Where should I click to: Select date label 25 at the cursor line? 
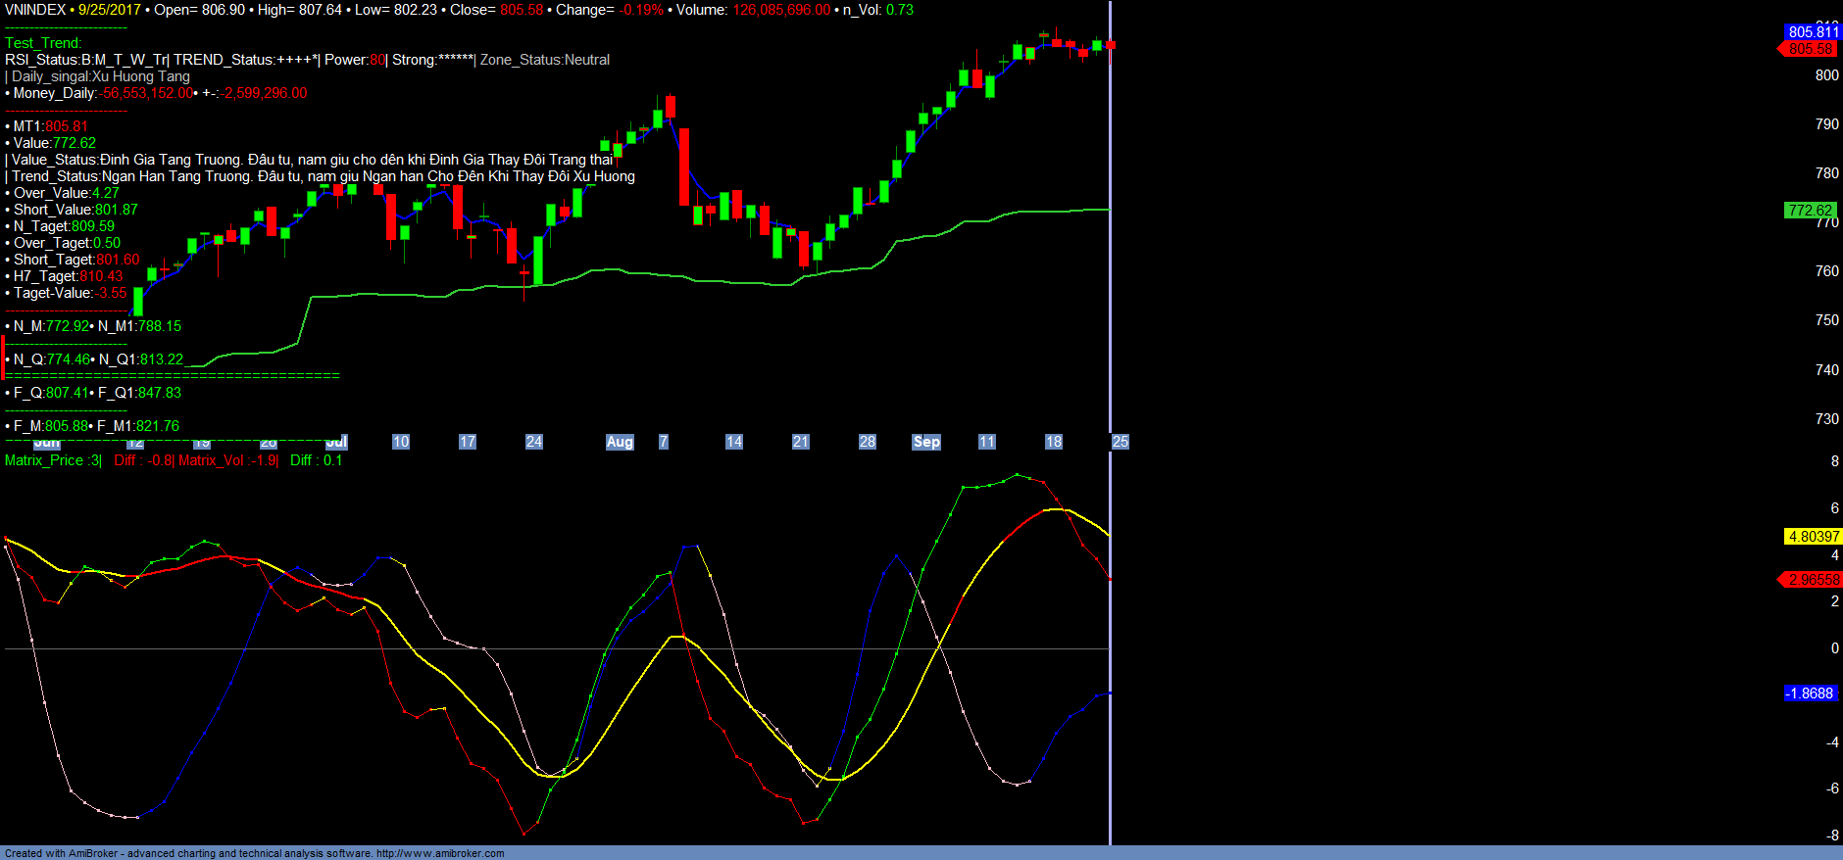point(1120,442)
